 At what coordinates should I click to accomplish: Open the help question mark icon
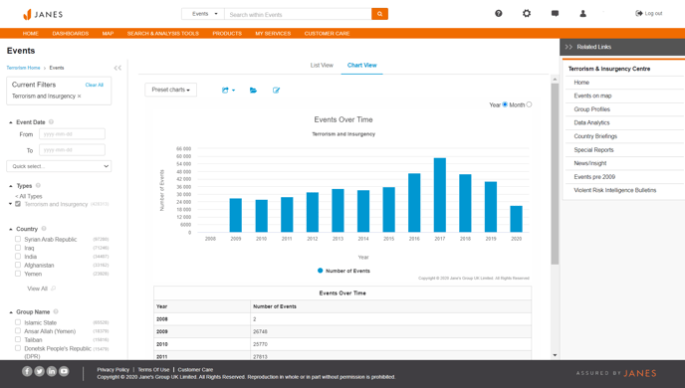click(499, 14)
